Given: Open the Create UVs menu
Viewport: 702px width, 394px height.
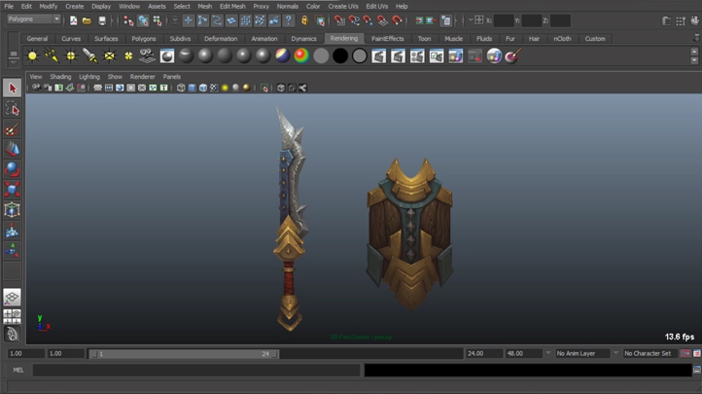Looking at the screenshot, I should (343, 6).
